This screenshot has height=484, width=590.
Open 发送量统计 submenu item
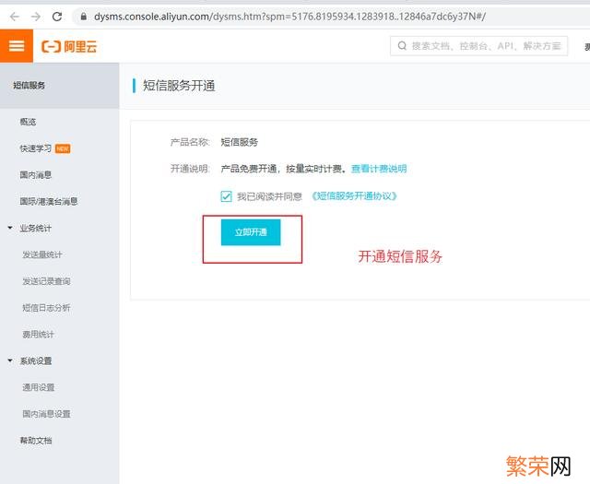42,254
